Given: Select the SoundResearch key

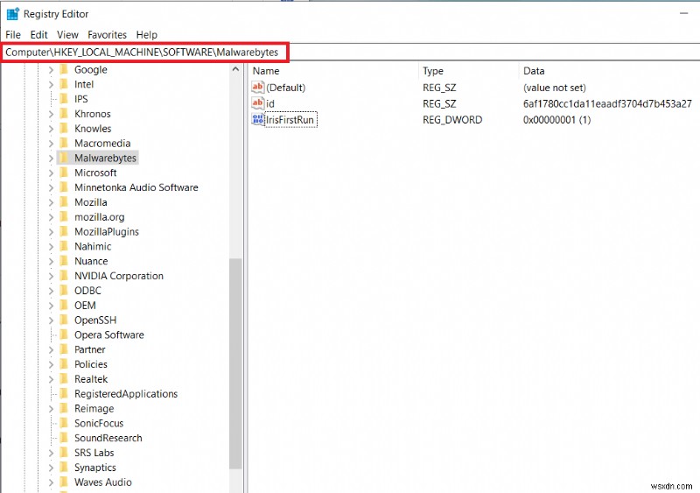Looking at the screenshot, I should tap(108, 438).
